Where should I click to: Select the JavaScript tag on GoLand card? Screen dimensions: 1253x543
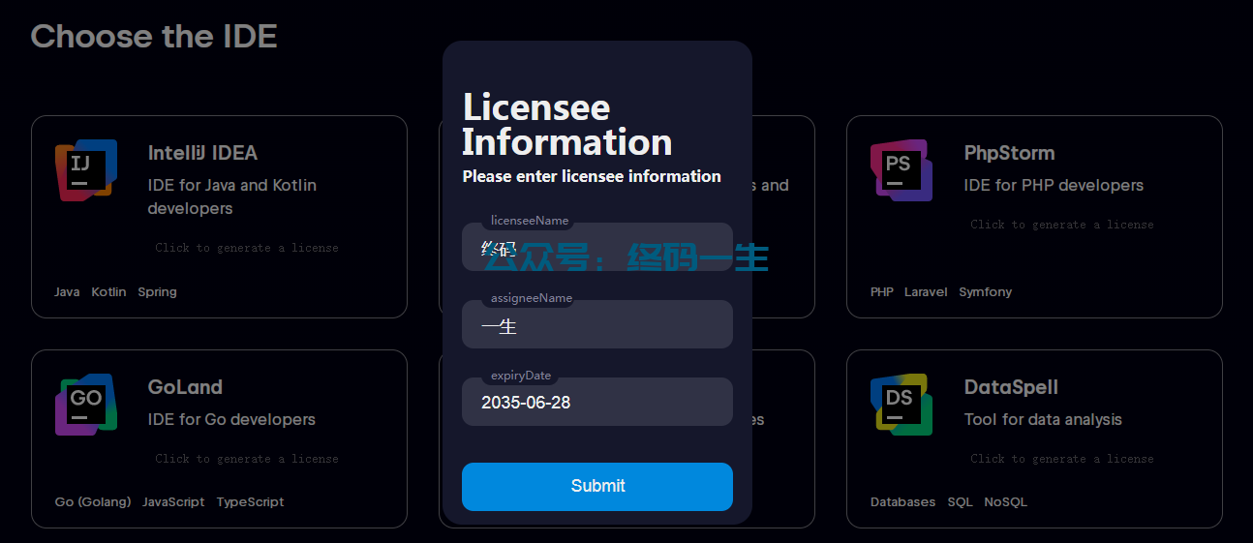click(x=173, y=502)
